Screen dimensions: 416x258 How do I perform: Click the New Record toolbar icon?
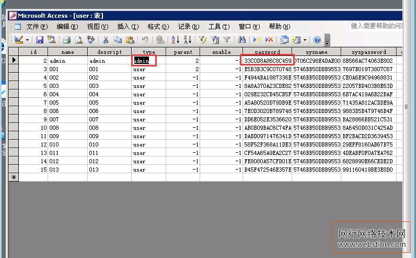257,40
